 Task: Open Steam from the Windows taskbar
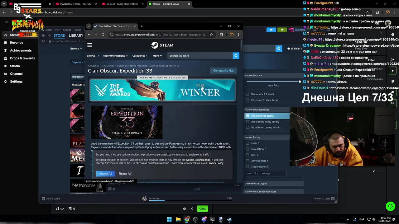(229, 219)
